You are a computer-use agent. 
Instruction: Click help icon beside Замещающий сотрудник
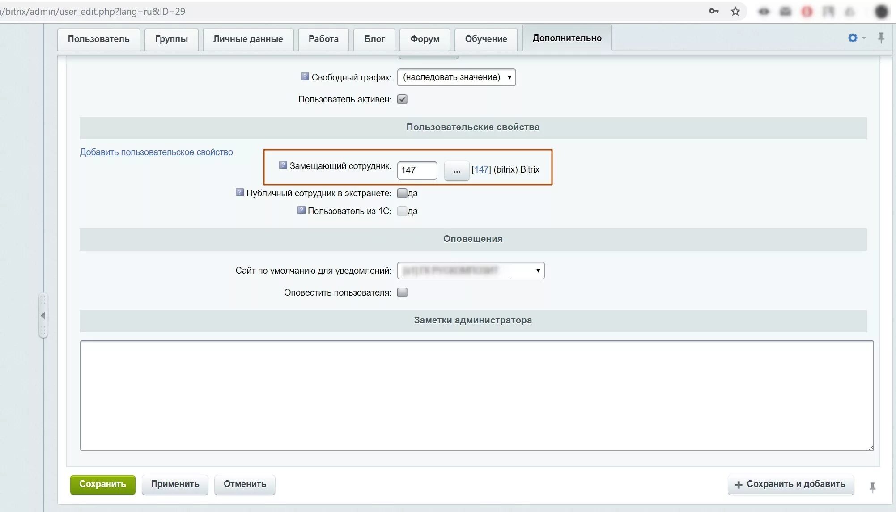tap(283, 165)
